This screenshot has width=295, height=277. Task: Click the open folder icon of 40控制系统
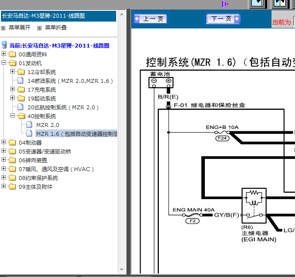[x=21, y=116]
